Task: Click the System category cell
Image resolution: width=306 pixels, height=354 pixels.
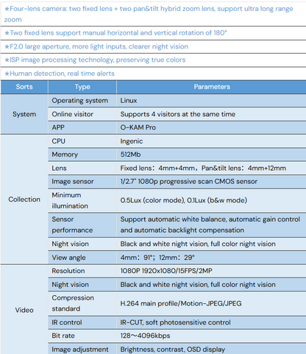Action: (24, 114)
